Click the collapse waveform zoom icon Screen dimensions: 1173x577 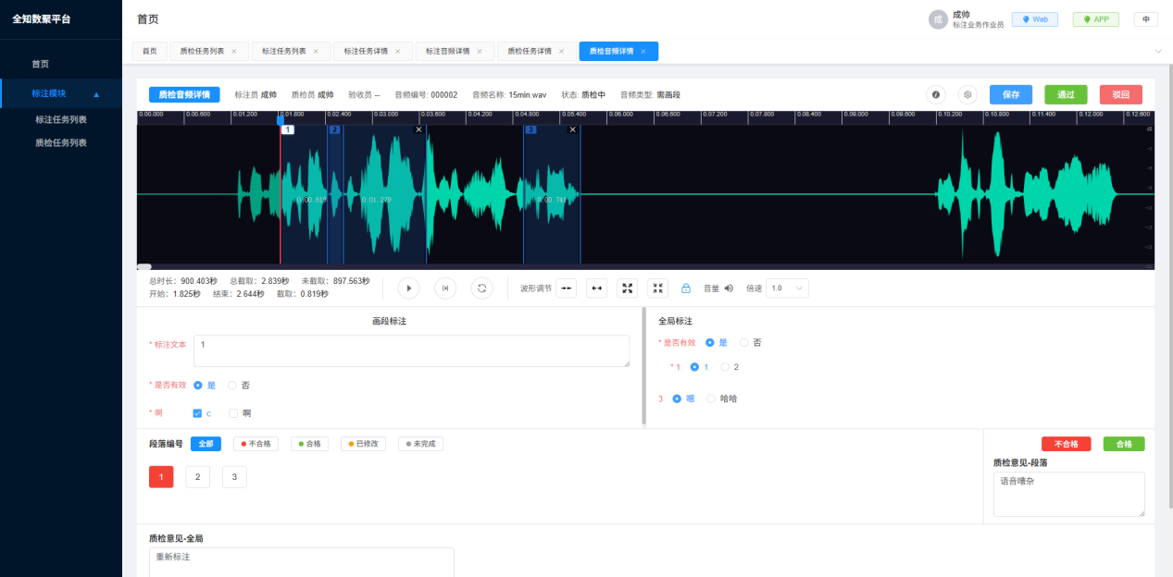657,288
